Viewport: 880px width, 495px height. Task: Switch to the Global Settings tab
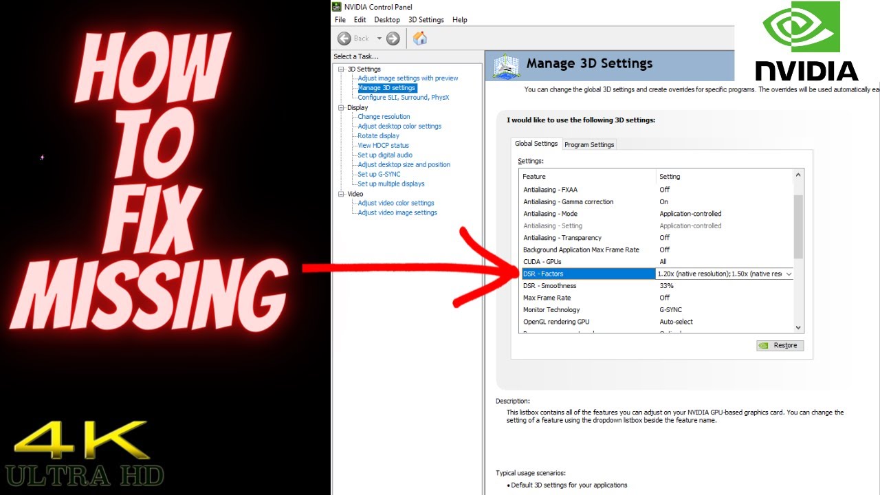coord(536,144)
